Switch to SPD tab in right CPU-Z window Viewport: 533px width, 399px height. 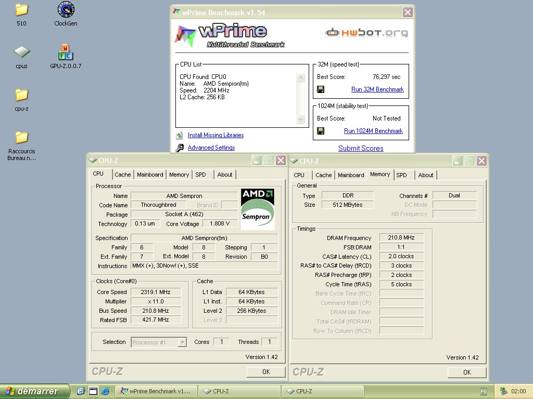401,175
